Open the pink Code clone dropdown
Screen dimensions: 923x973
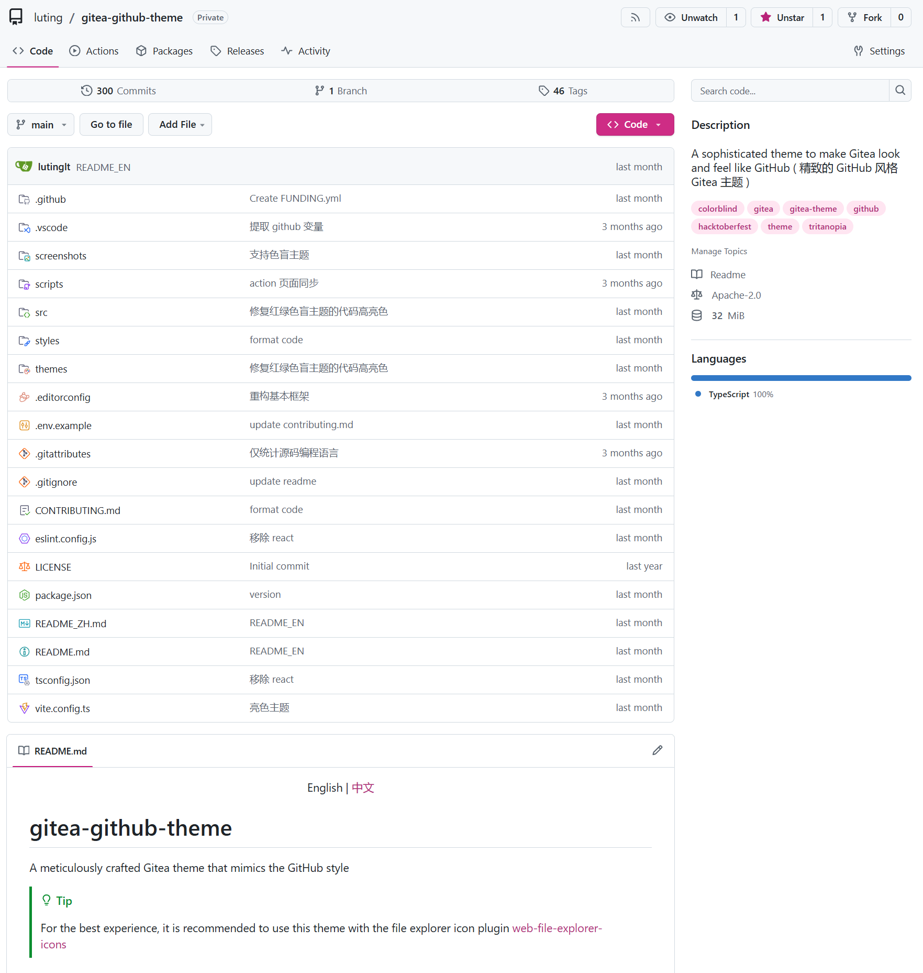click(x=635, y=125)
